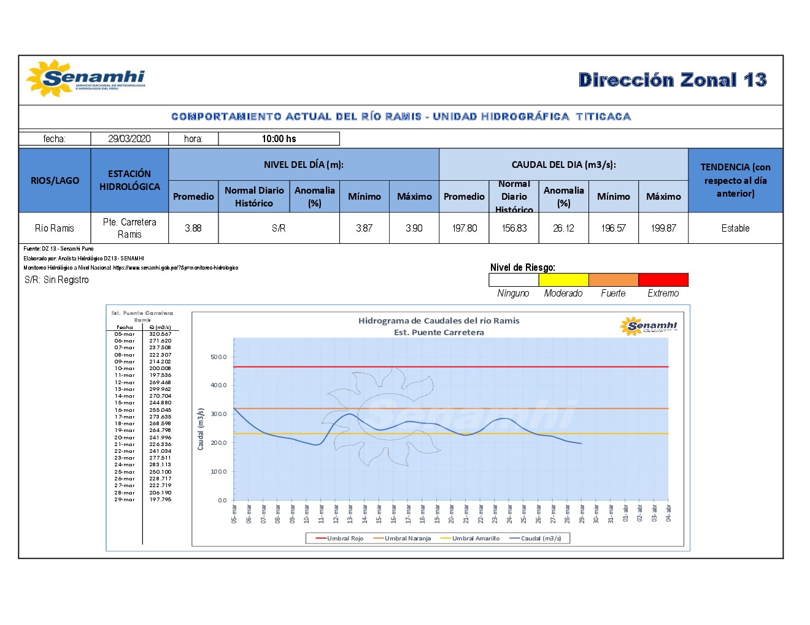
Task: Click the hora field showing 10:00 hs
Action: (279, 139)
